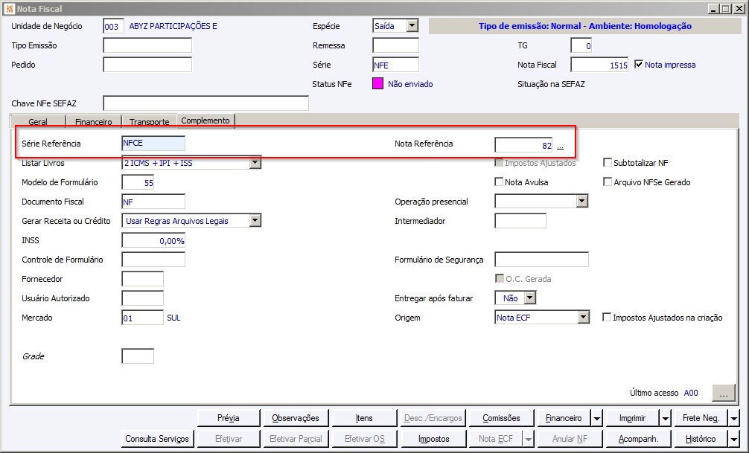Screen dimensions: 749x453
Task: Open the arrow beside the Imprimir button
Action: (666, 419)
